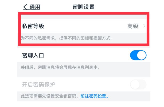
Task: Expand the chevron next to 高级
Action: tap(144, 26)
